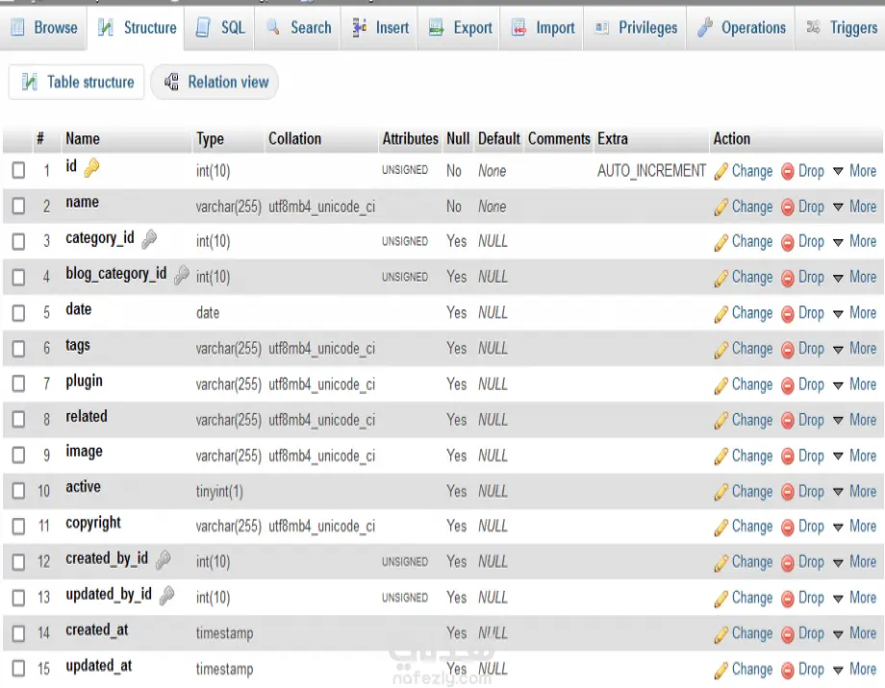Open More menu for tags row
The image size is (885, 688).
pyautogui.click(x=854, y=349)
